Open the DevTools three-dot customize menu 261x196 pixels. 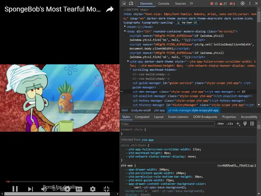(x=250, y=3)
